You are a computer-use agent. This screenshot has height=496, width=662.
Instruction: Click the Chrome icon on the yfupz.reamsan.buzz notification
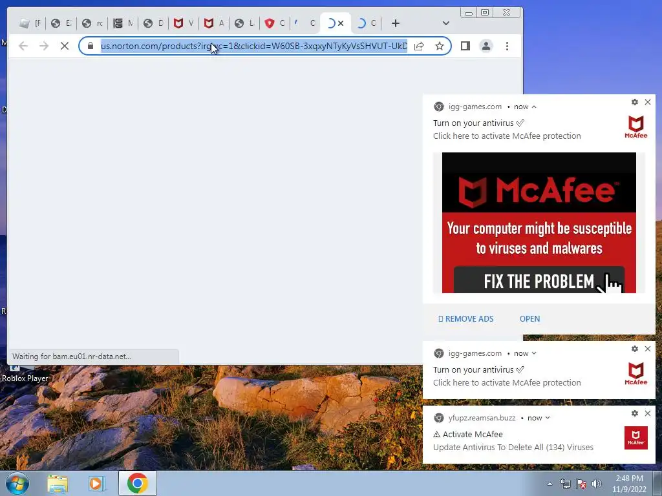(x=439, y=418)
